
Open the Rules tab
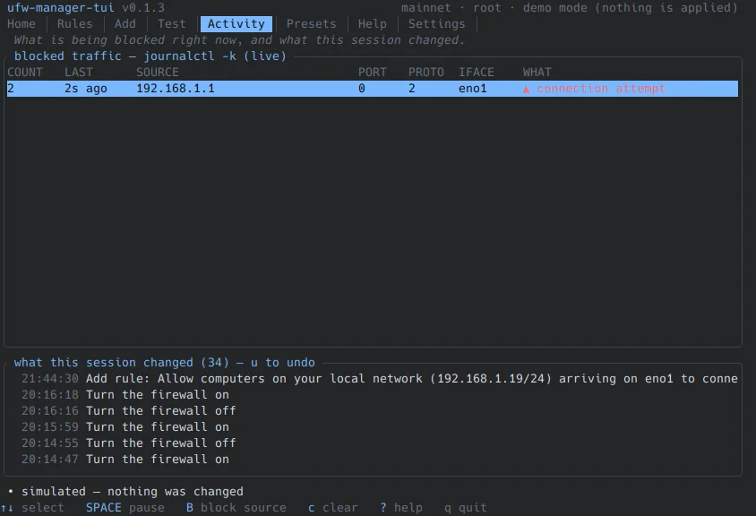pos(74,23)
